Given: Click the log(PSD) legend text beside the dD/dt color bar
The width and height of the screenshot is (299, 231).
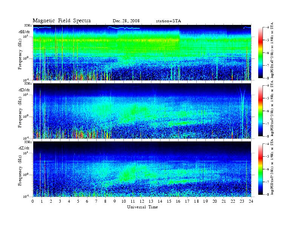Looking at the screenshot, I should click(x=272, y=108).
